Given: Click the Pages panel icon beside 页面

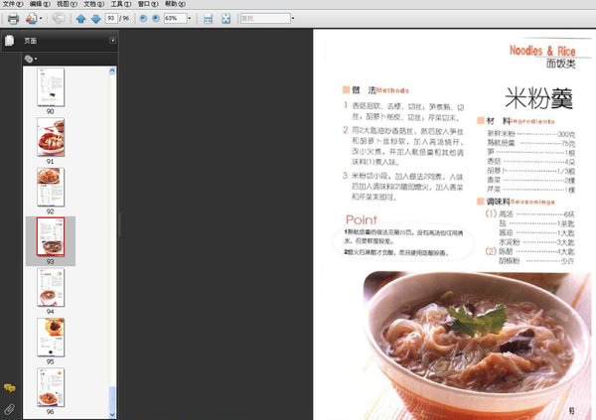Looking at the screenshot, I should pyautogui.click(x=10, y=41).
